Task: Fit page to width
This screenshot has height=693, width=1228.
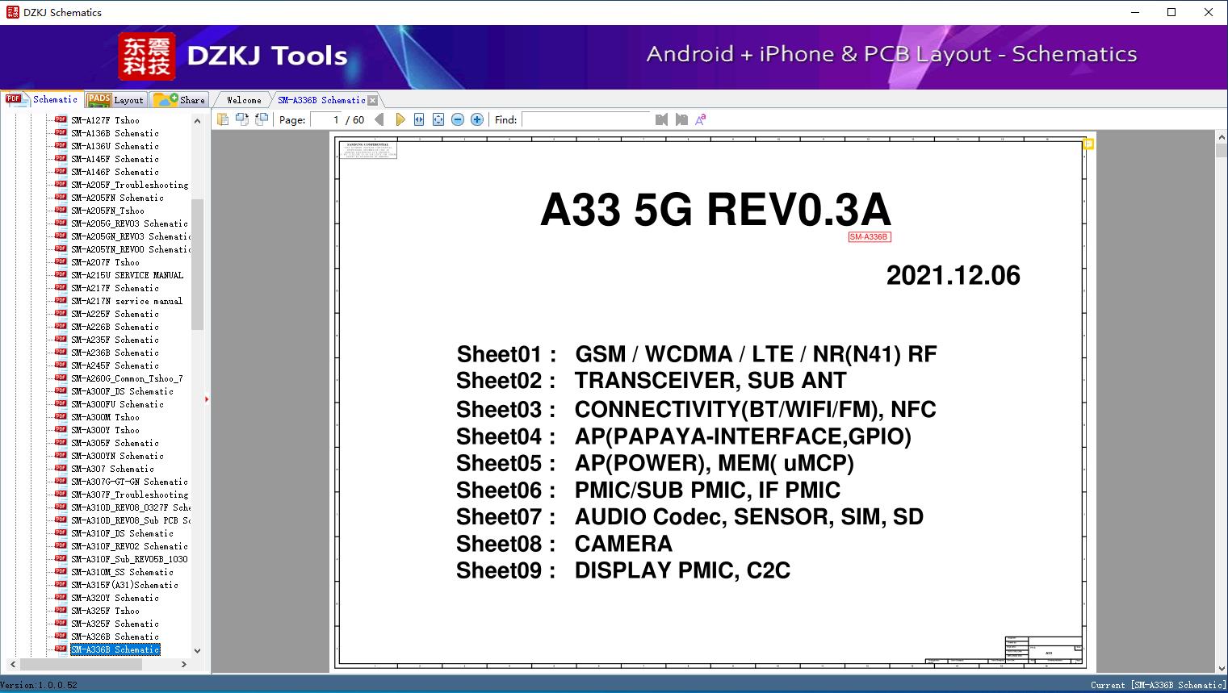Action: 419,119
